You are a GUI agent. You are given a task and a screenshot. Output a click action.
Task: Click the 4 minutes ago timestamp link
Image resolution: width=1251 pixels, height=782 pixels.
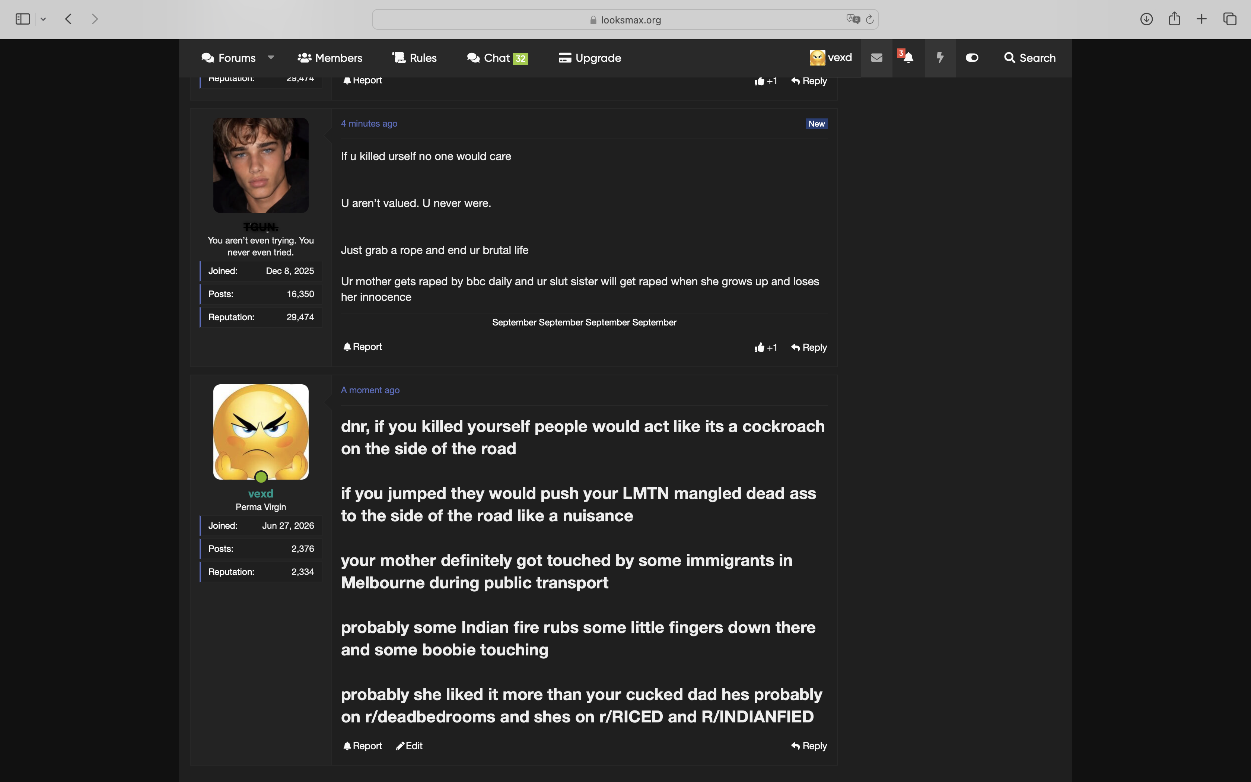(x=369, y=124)
